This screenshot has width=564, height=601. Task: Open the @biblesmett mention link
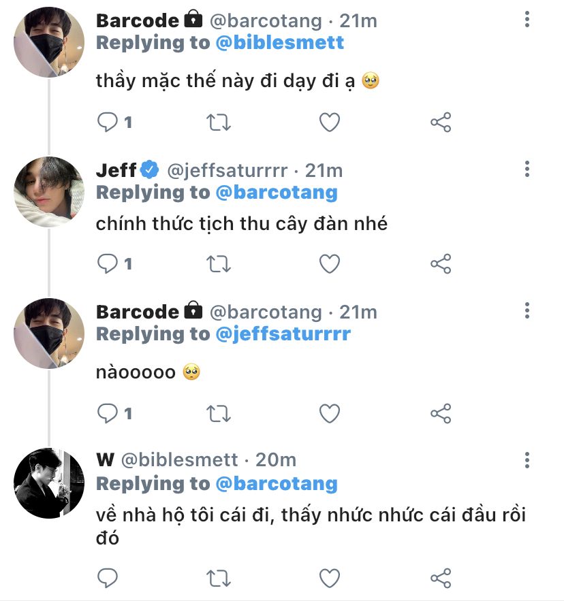280,43
